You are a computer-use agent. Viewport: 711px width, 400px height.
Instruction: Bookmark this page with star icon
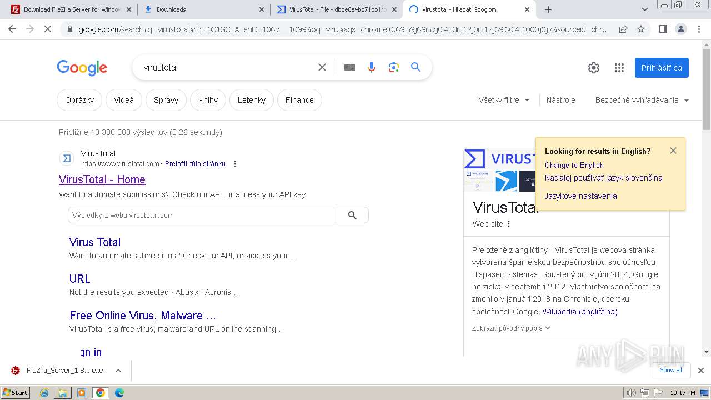click(641, 29)
